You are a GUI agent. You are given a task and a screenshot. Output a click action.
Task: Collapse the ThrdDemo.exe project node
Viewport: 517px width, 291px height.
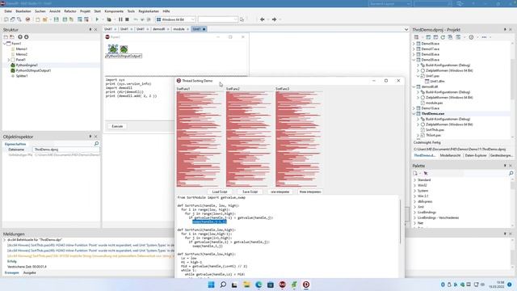[x=414, y=113]
